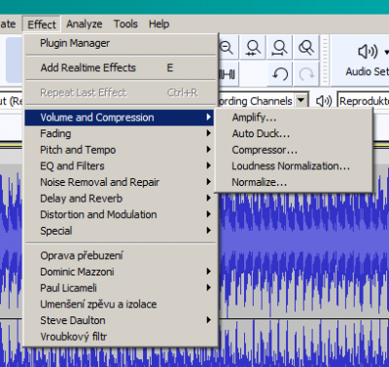Choose Add Realtime Effects entry
The height and width of the screenshot is (367, 389).
[120, 68]
